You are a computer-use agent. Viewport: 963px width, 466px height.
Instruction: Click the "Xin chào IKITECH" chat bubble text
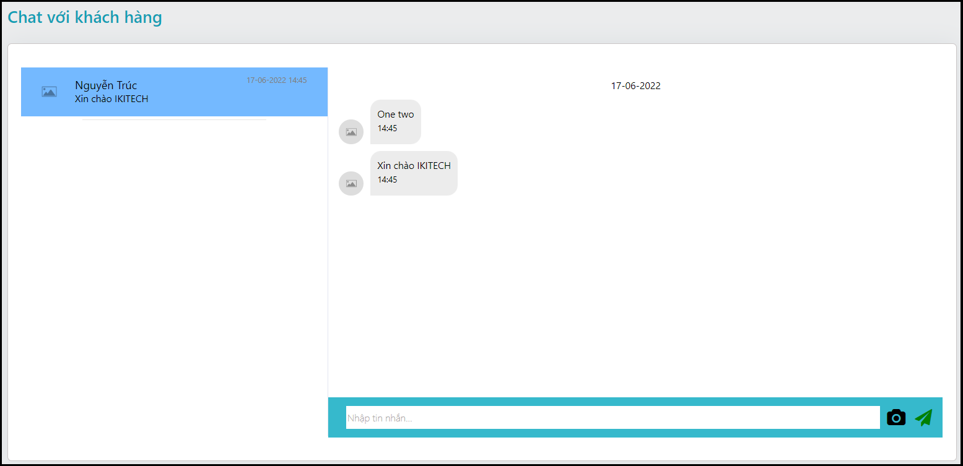(x=414, y=166)
